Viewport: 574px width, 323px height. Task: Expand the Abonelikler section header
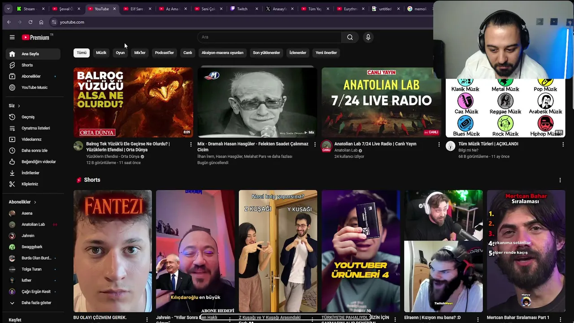click(x=22, y=202)
